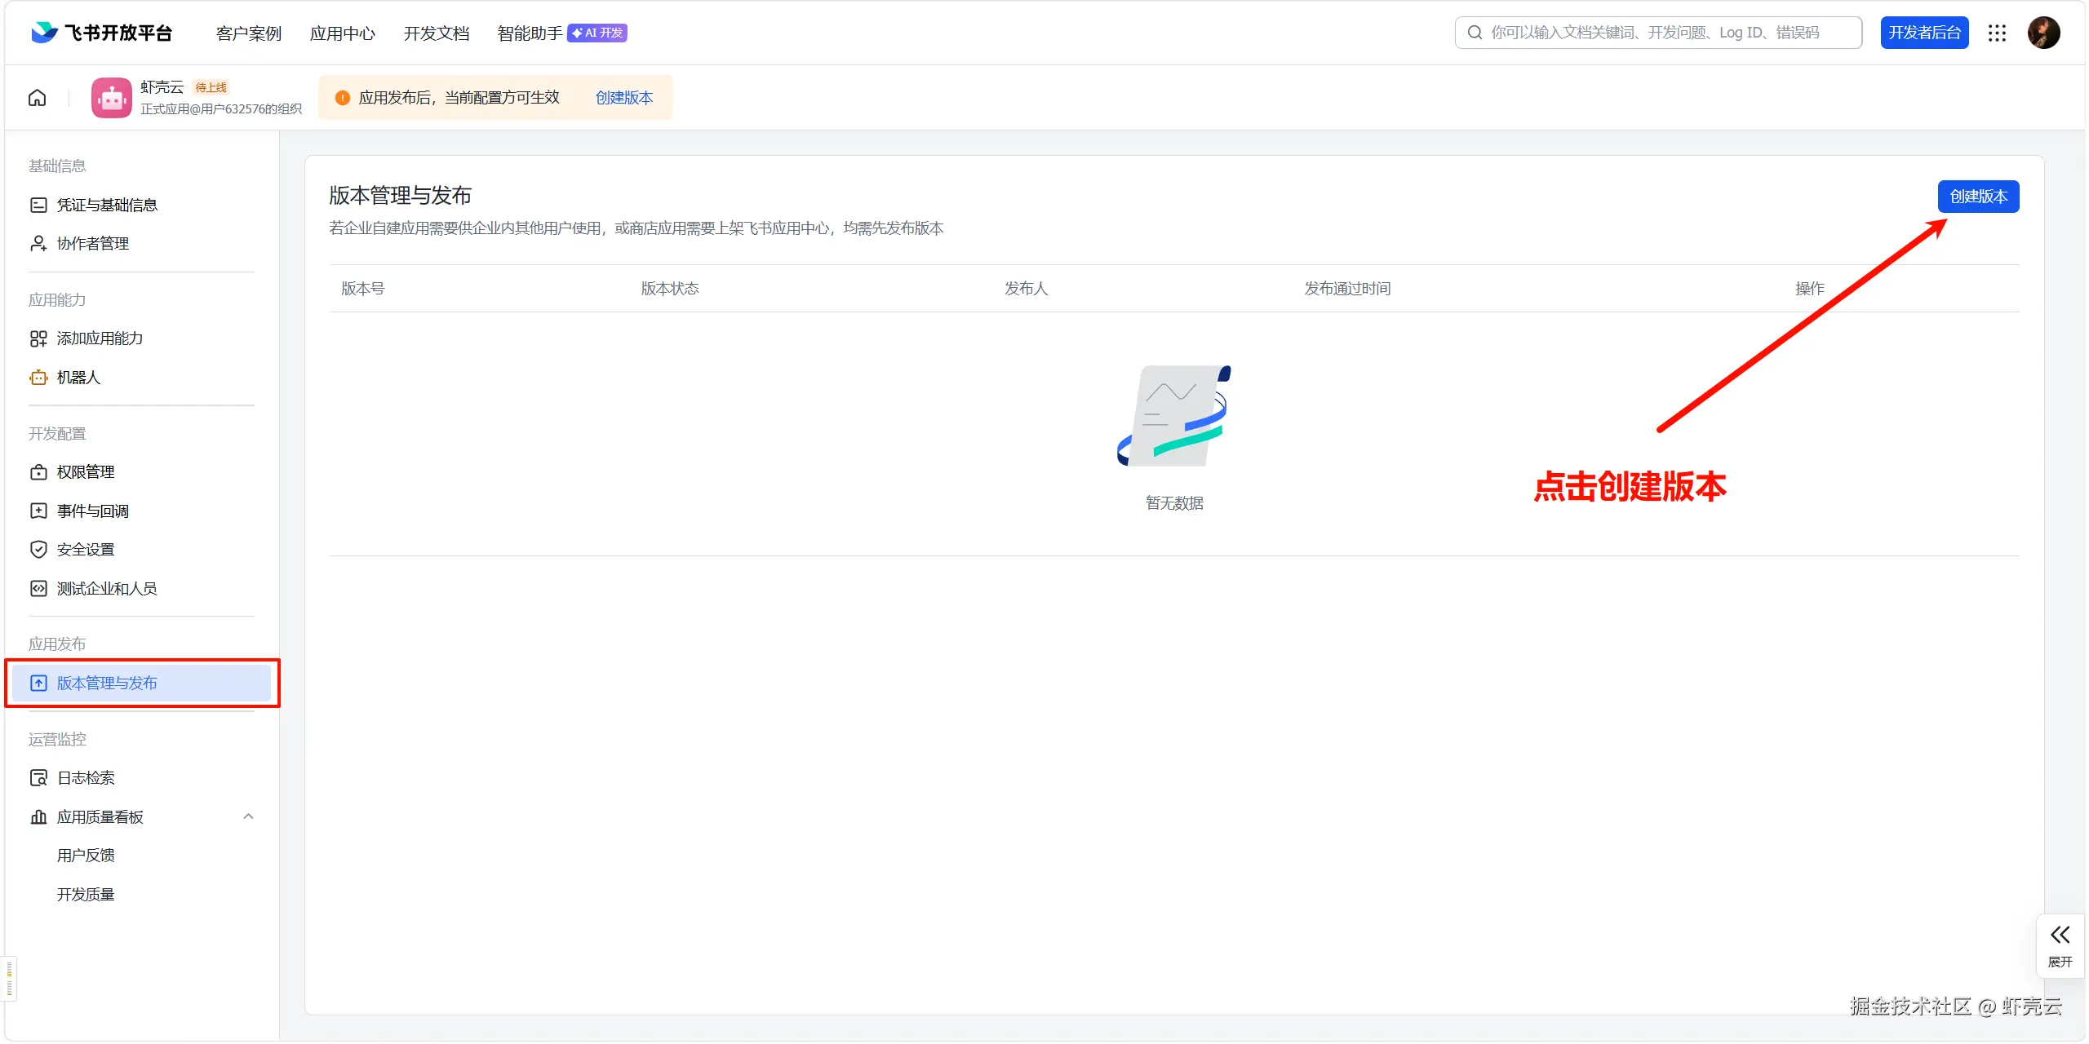Click the 创建版本 link in warning banner
This screenshot has width=2089, height=1044.
[623, 97]
